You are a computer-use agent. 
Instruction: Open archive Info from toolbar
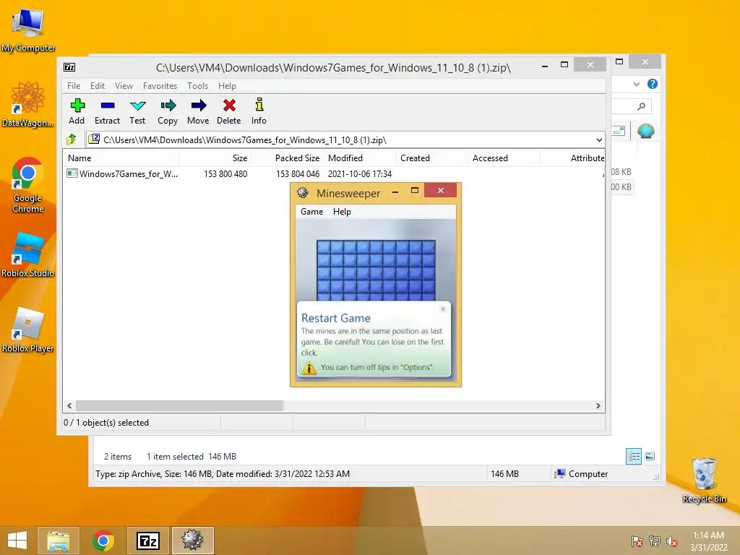(x=259, y=112)
